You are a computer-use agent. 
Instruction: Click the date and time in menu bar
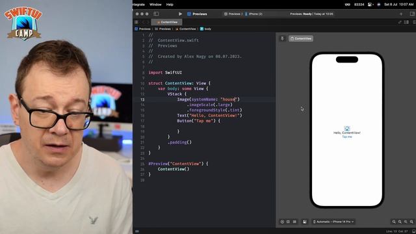point(398,5)
